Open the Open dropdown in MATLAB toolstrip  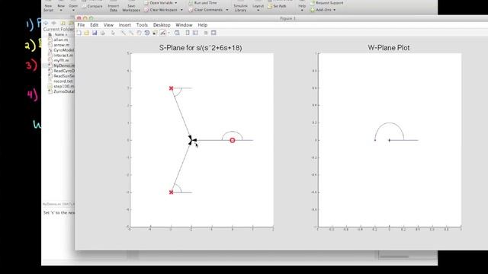click(73, 8)
